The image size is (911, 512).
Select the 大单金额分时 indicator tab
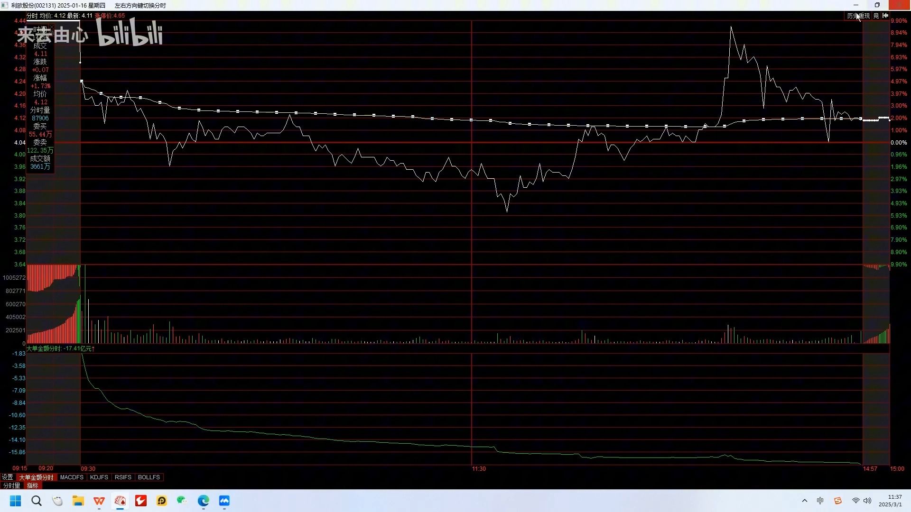pos(36,477)
